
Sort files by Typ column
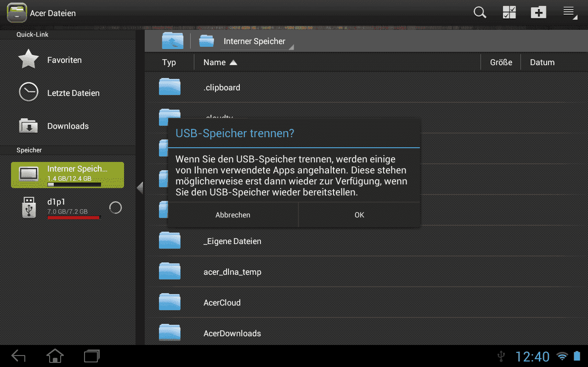point(169,62)
